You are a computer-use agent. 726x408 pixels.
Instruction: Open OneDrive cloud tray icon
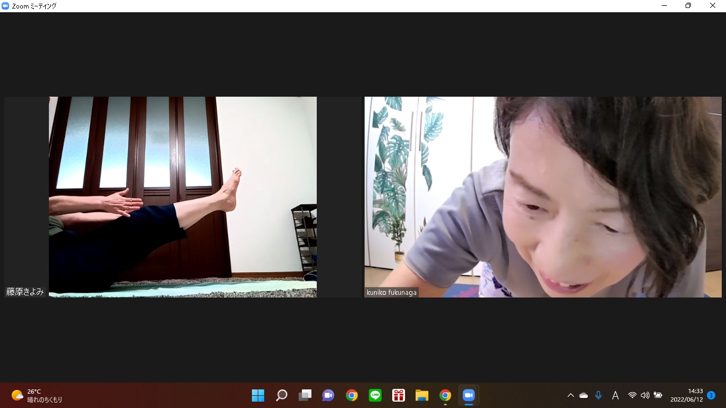tap(584, 395)
